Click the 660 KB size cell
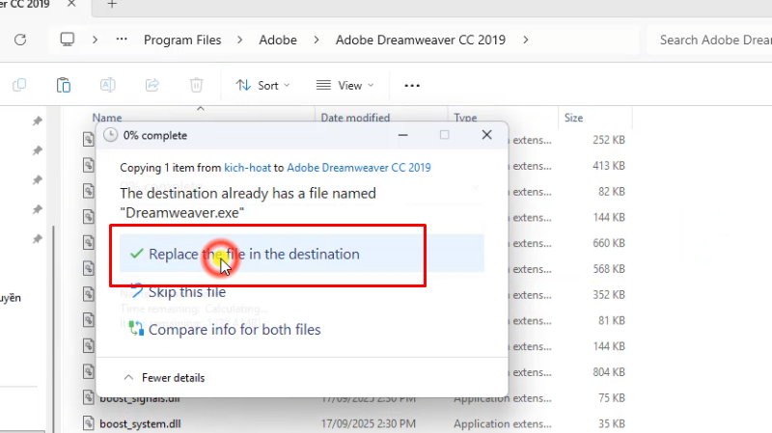772x433 pixels. (609, 243)
